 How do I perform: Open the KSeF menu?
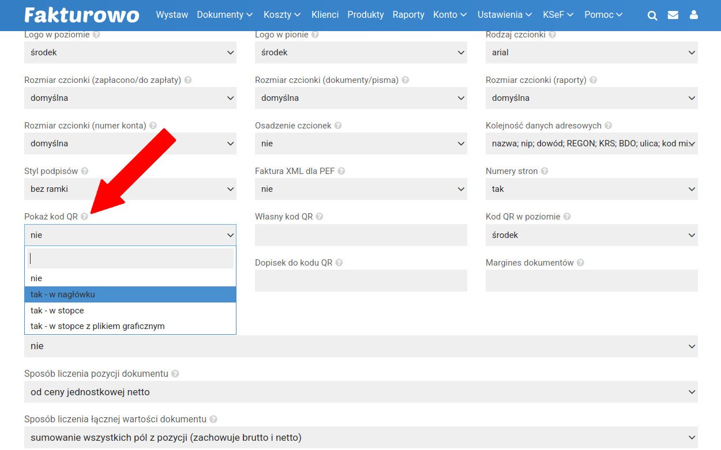pyautogui.click(x=558, y=15)
